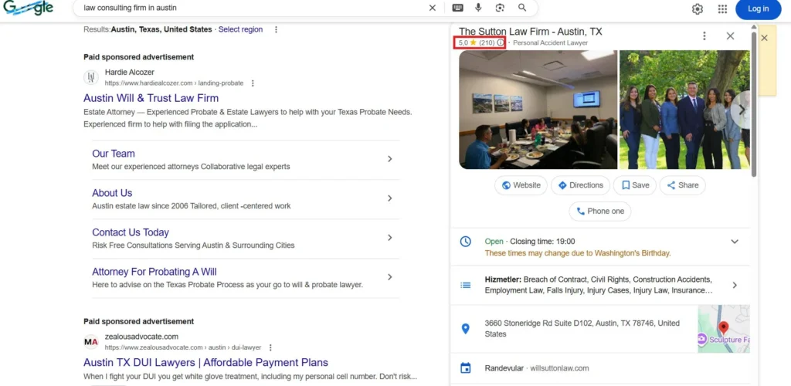Click the Log in button
791x386 pixels.
[x=759, y=9]
